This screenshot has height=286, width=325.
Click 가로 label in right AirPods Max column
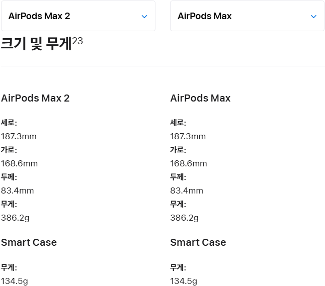point(178,150)
